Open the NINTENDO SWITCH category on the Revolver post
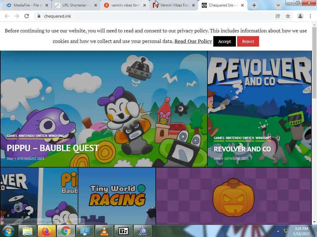Viewport: 317px width, 237px height. [240, 138]
